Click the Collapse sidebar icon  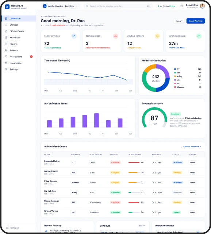coord(7,228)
